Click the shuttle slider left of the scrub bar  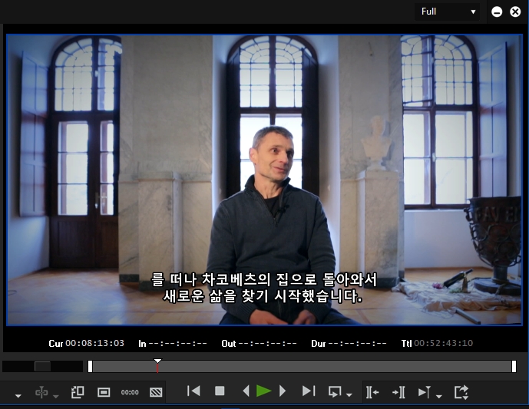pyautogui.click(x=42, y=367)
